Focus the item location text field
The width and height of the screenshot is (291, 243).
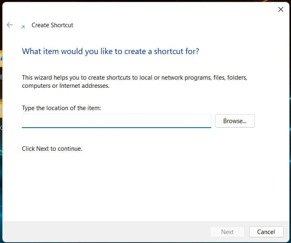116,121
